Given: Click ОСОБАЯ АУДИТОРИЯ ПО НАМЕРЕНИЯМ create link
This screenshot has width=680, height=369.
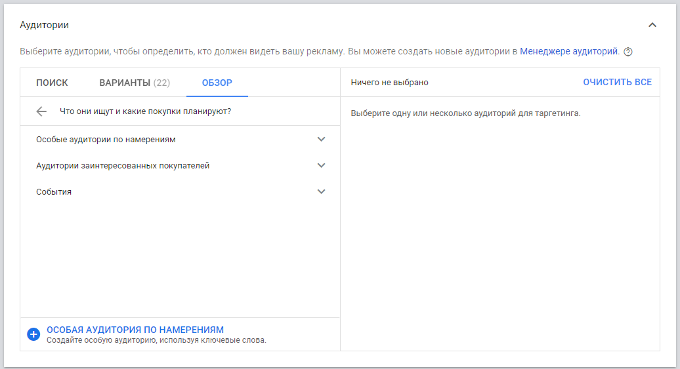Looking at the screenshot, I should tap(135, 330).
